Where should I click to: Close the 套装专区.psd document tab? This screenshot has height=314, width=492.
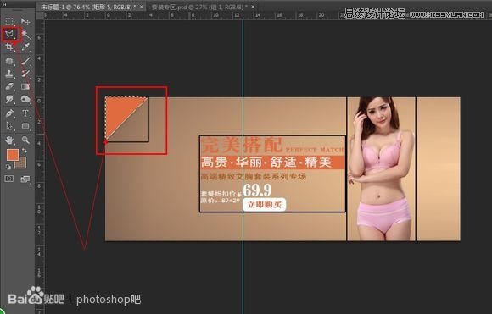click(253, 6)
